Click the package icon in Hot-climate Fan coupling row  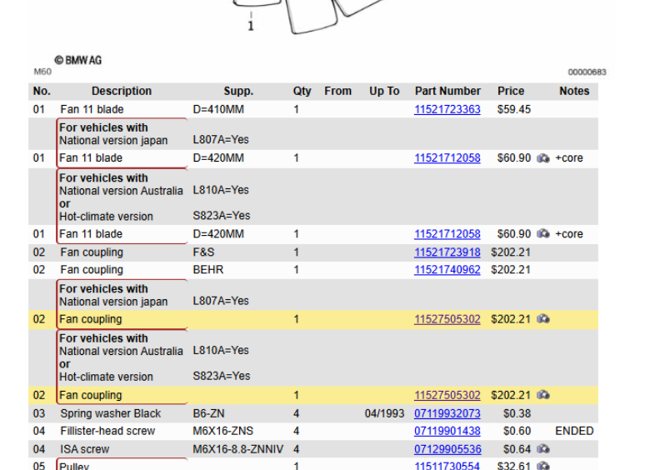click(543, 395)
